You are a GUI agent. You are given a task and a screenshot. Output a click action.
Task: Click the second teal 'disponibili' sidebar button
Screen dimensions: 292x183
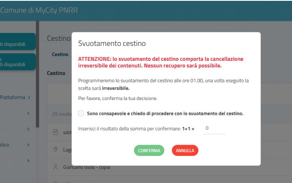click(x=17, y=62)
